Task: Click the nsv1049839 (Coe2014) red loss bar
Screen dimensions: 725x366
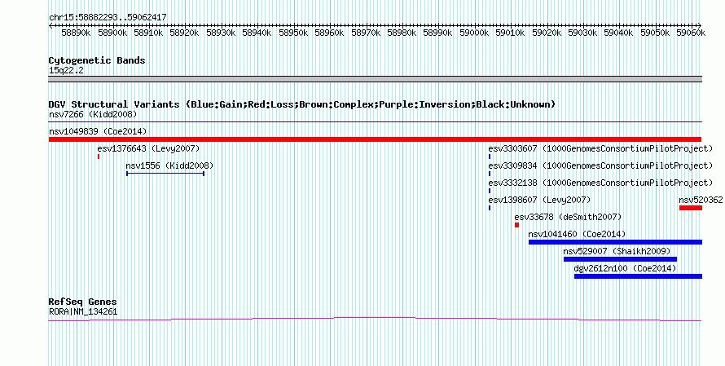Action: pos(375,139)
